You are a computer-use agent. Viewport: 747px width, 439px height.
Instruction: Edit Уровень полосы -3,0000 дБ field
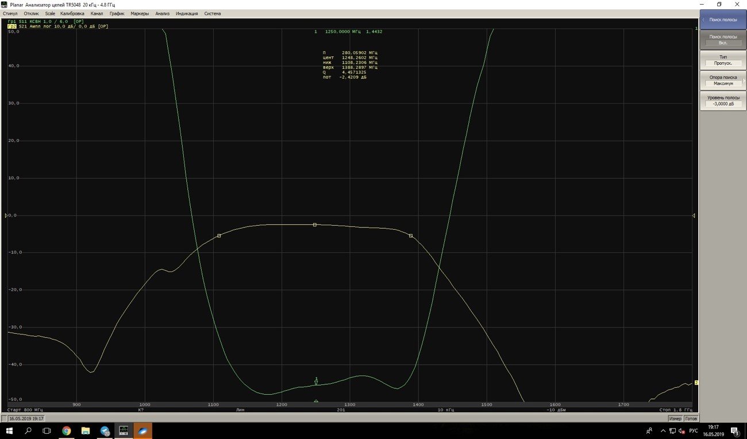pyautogui.click(x=722, y=100)
